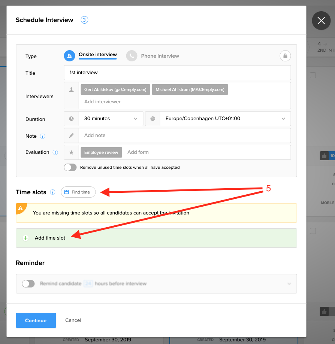Switch to Phone interview tab
This screenshot has width=335, height=344.
160,56
